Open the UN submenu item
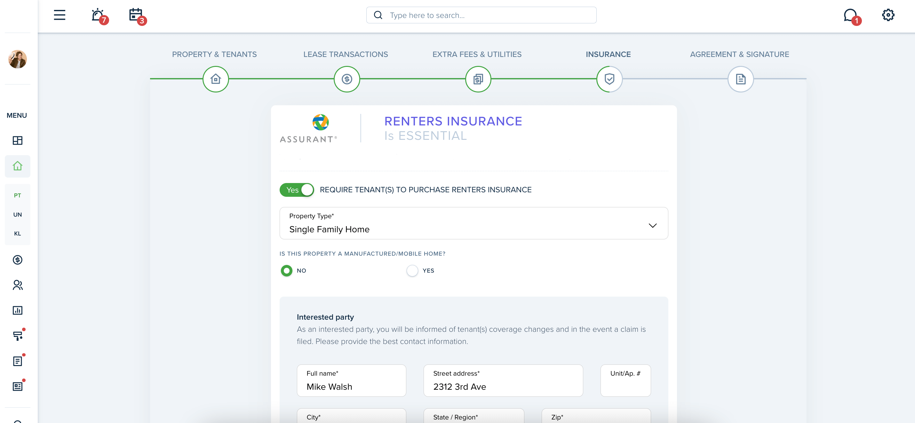 coord(17,214)
